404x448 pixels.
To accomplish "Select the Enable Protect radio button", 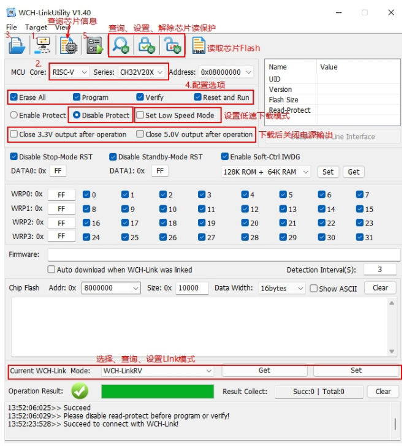I will [x=13, y=115].
